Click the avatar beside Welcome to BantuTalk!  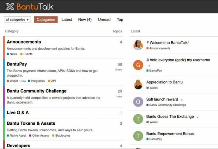coord(138,45)
